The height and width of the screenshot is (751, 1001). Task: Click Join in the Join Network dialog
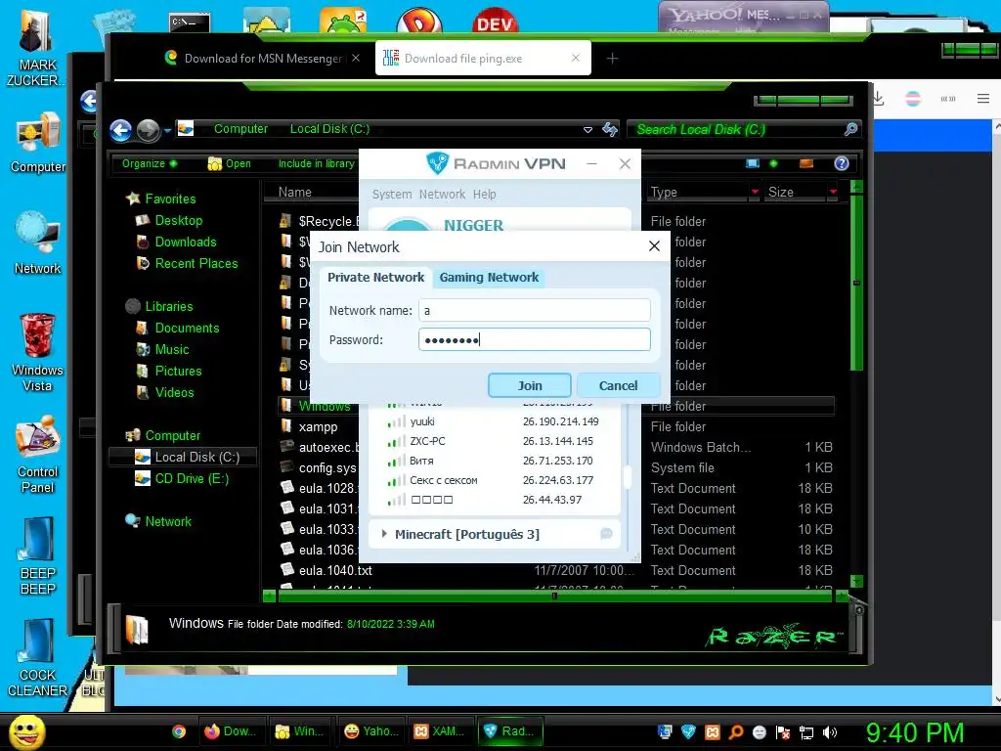529,385
